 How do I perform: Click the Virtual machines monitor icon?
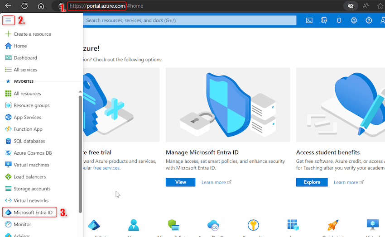(8, 165)
